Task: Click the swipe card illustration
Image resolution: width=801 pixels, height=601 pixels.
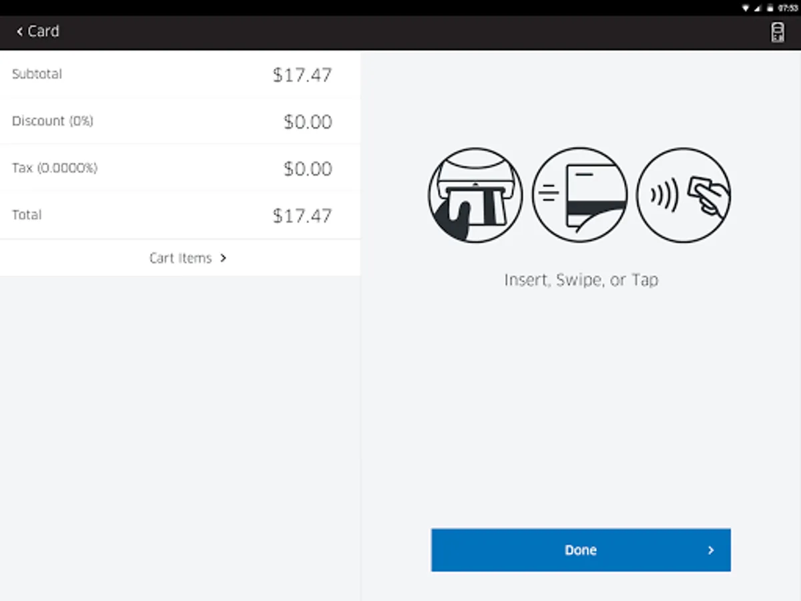Action: click(579, 195)
